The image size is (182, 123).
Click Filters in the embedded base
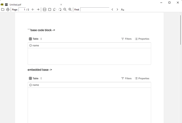(x=126, y=78)
